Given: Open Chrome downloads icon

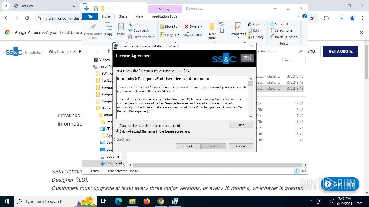Looking at the screenshot, I should [342, 18].
